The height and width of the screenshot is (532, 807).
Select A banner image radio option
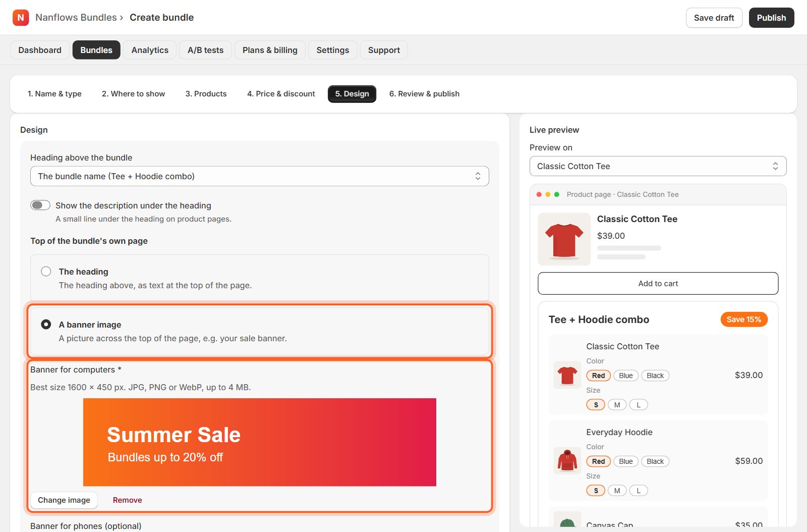coord(46,324)
